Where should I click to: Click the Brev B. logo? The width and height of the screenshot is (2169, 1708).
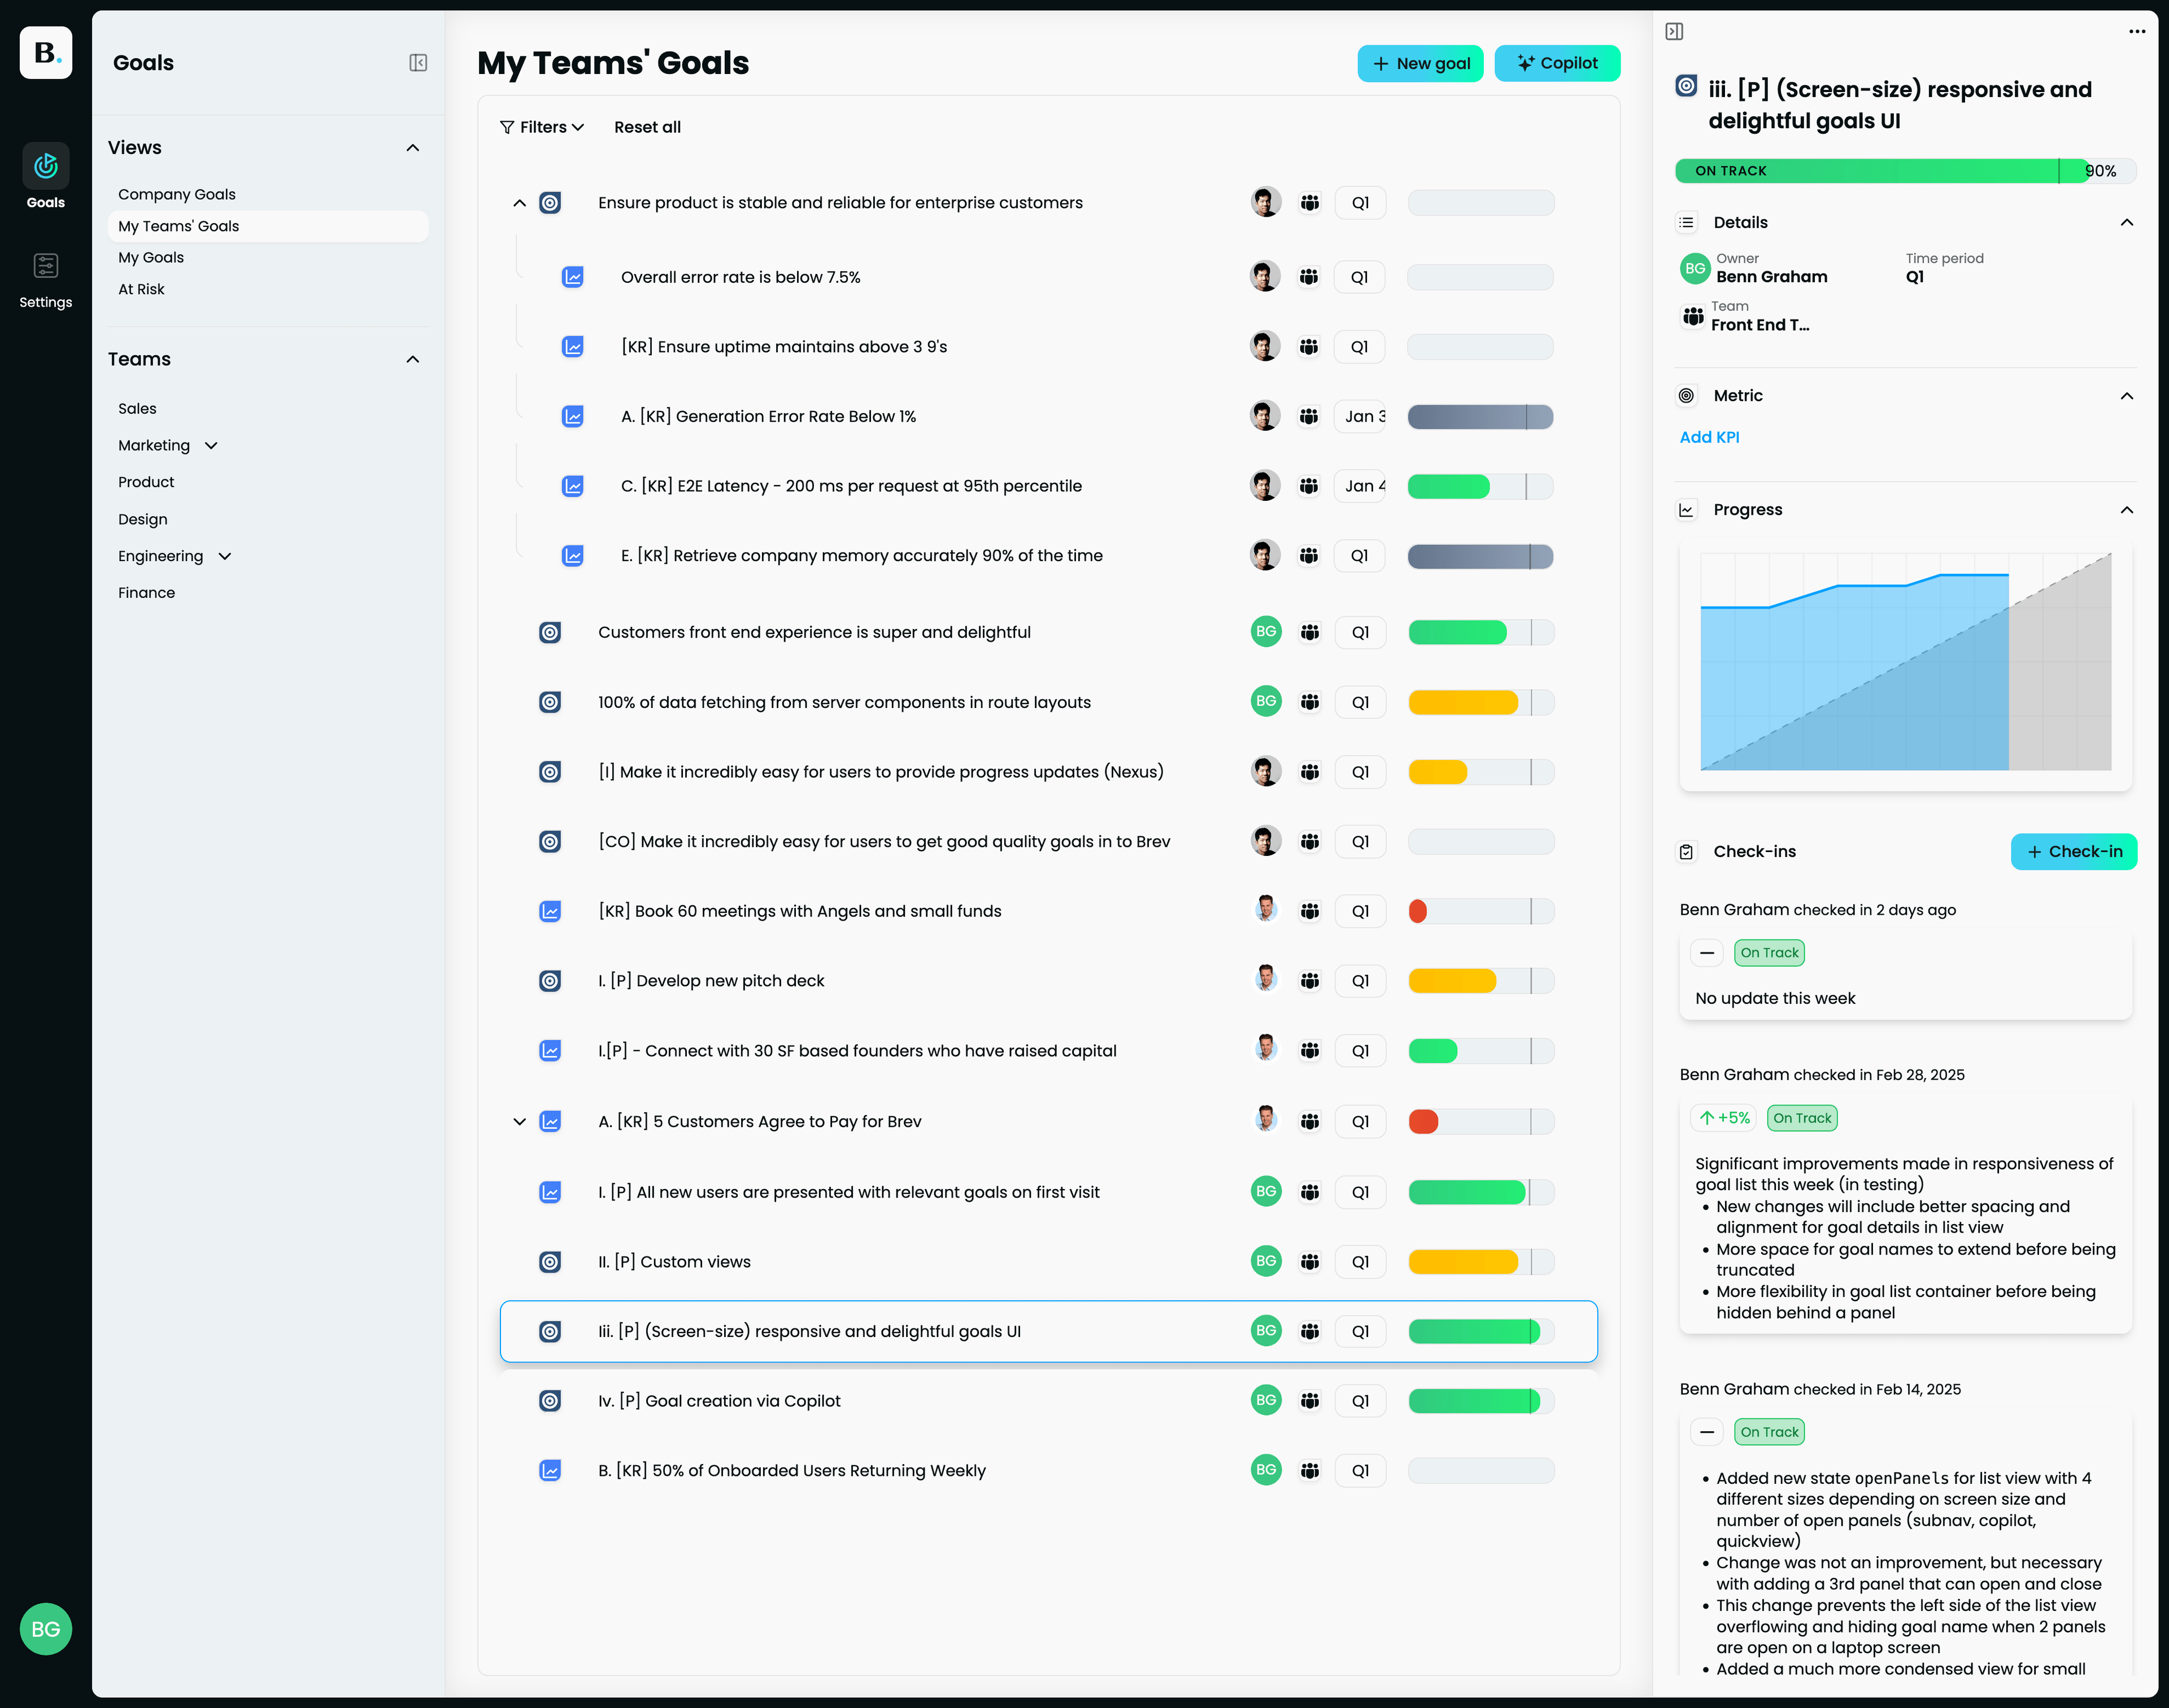46,52
